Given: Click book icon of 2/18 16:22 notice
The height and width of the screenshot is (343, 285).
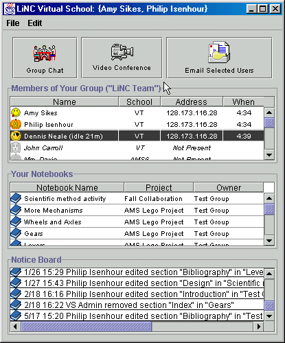Looking at the screenshot, I should pyautogui.click(x=16, y=305).
